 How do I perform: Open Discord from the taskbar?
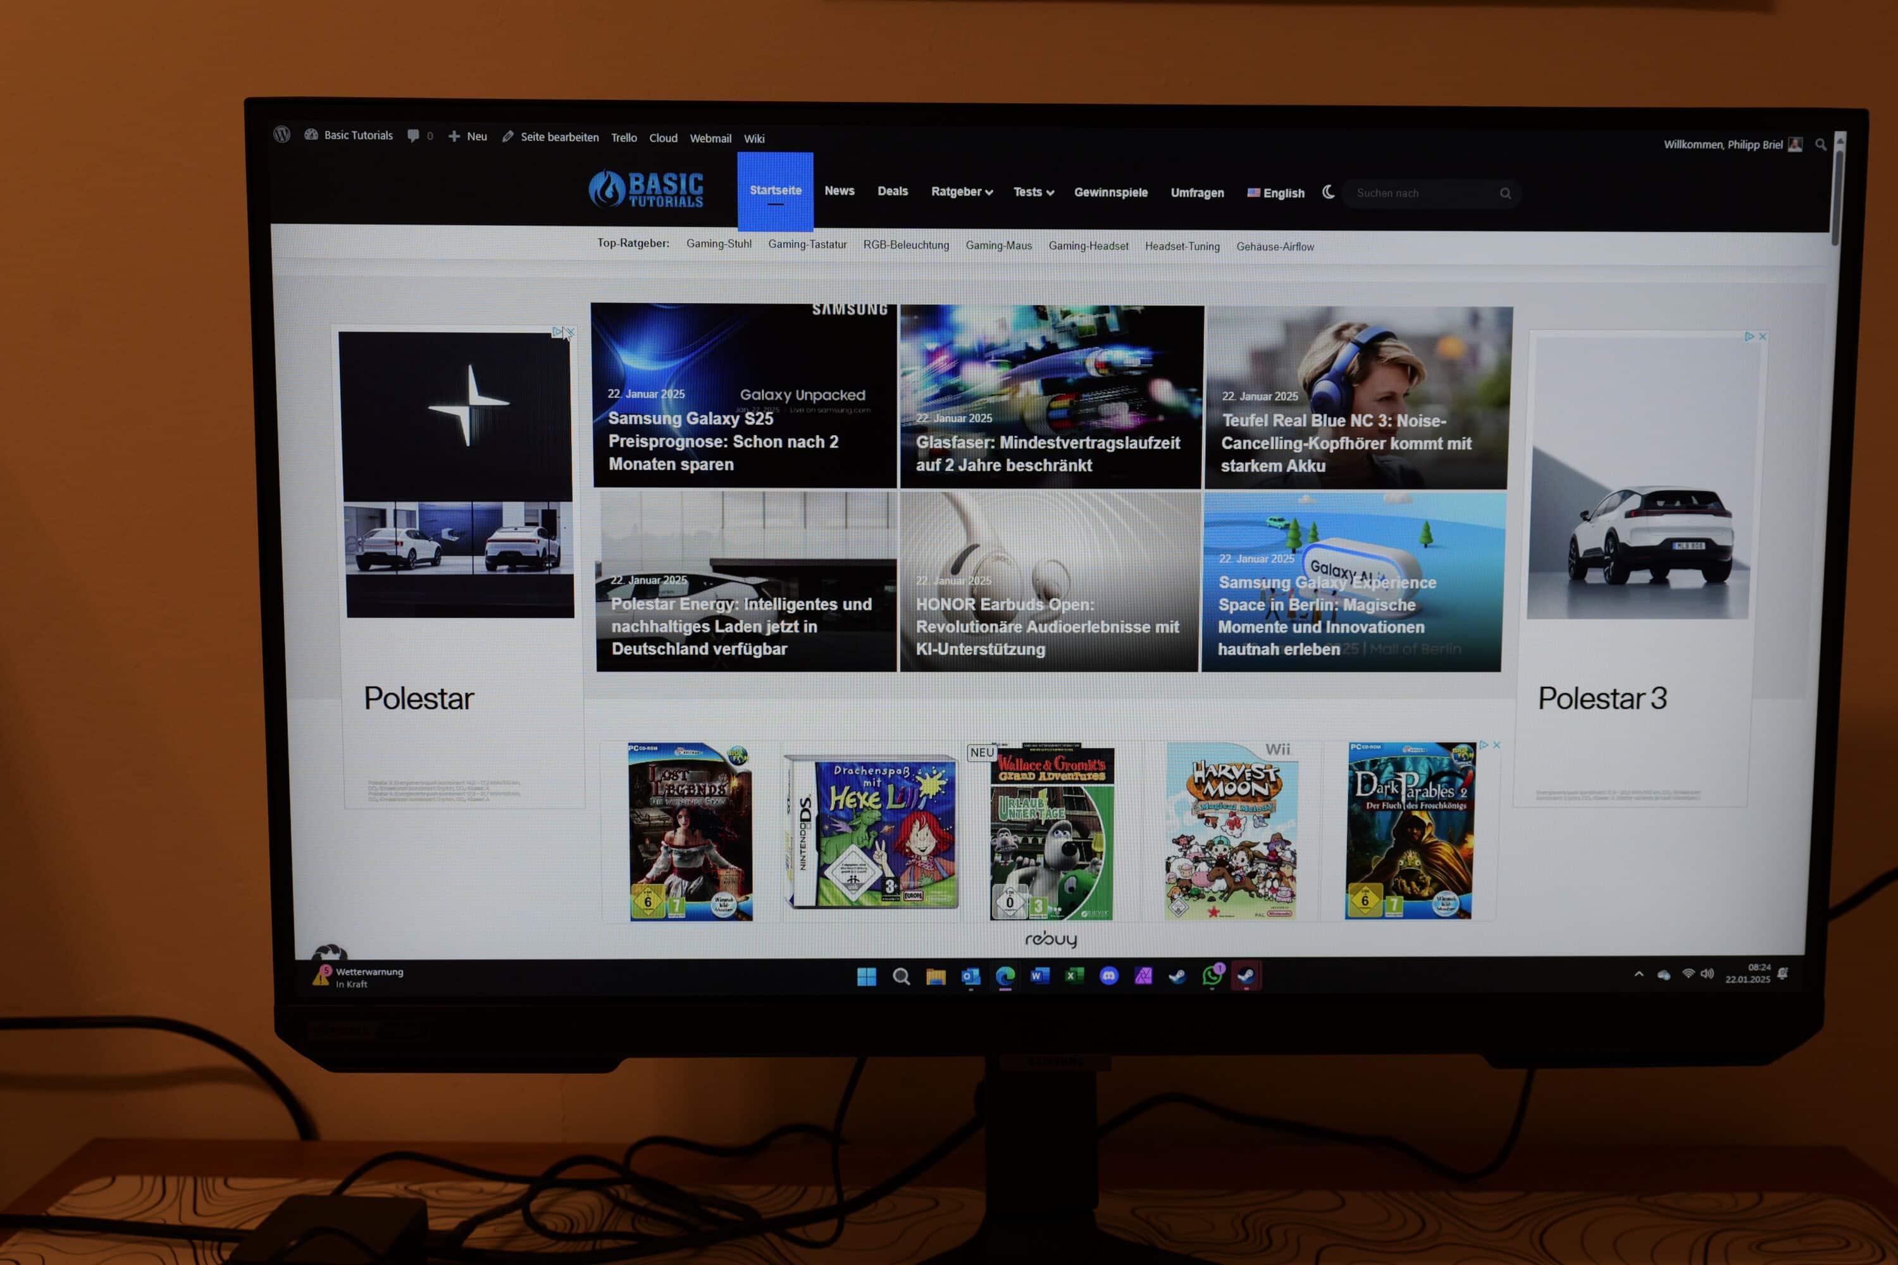pyautogui.click(x=1109, y=976)
